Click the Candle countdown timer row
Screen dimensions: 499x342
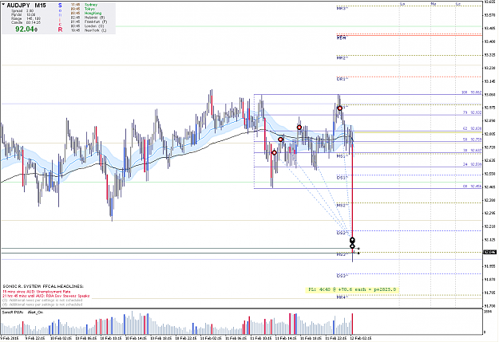coord(26,22)
